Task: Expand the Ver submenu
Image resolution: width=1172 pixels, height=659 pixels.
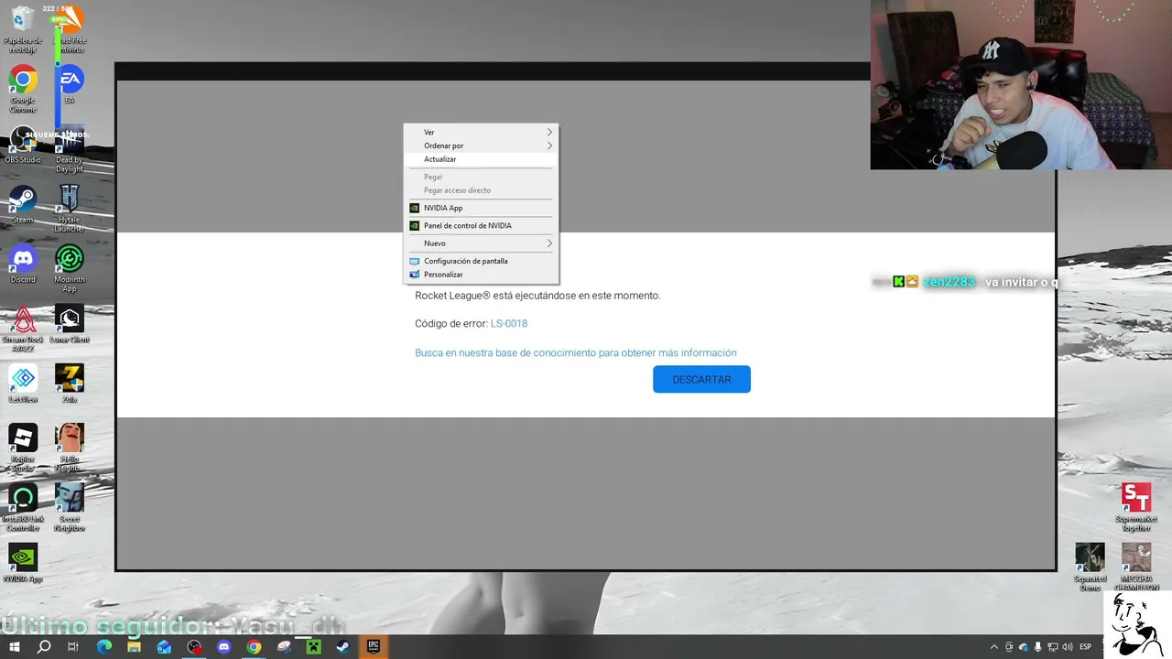Action: (x=481, y=133)
